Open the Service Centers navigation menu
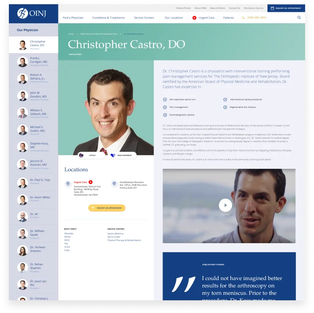Viewport: 314px width, 313px height. (144, 18)
